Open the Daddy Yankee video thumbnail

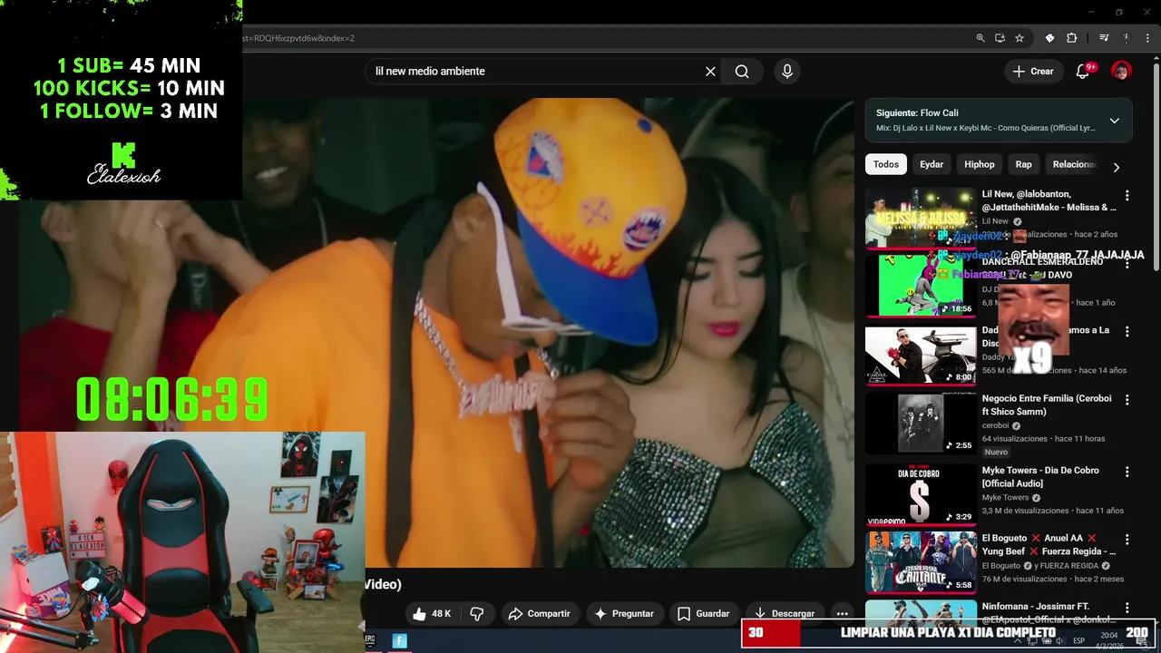point(921,355)
